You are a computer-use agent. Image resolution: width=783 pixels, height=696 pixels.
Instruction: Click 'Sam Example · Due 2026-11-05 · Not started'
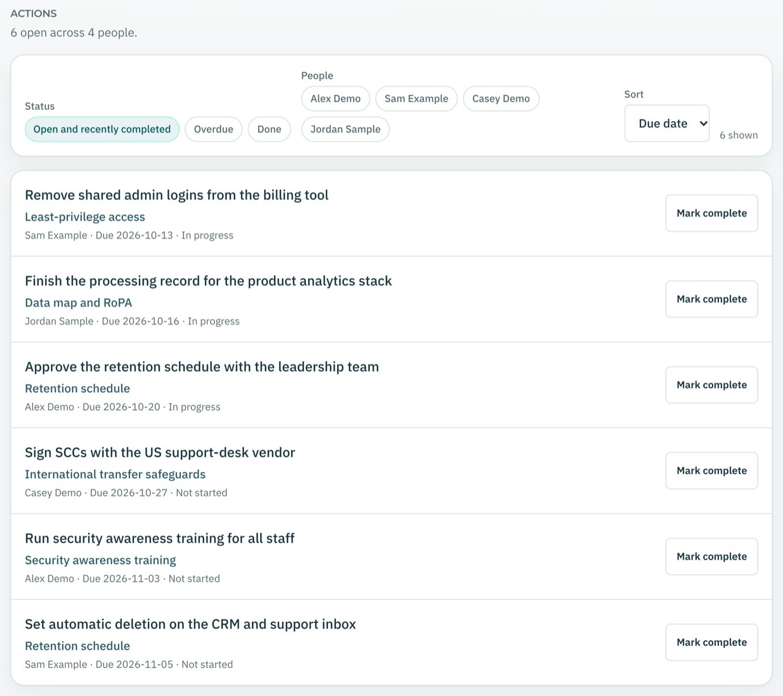pos(129,664)
